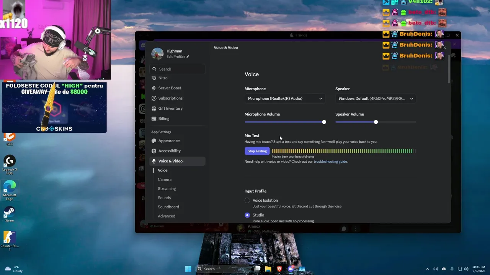Click the settings panel scrollbar
This screenshot has width=490, height=275.
click(x=449, y=69)
